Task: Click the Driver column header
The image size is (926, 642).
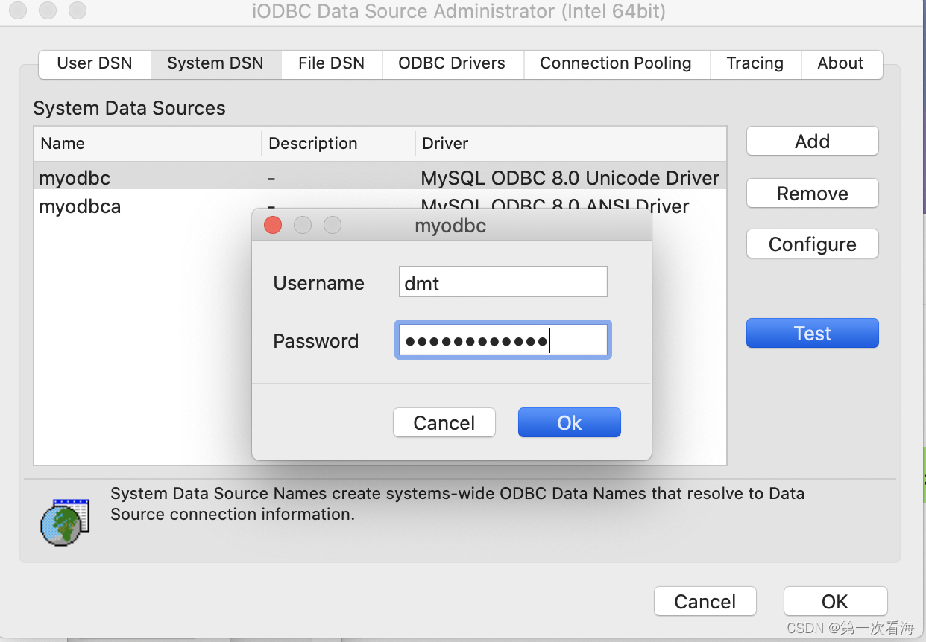Action: coord(571,143)
